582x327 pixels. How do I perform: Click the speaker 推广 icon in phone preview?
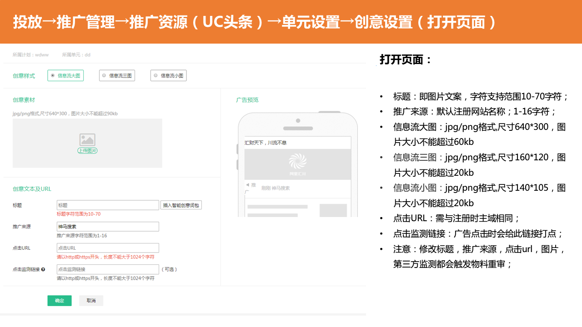click(248, 185)
